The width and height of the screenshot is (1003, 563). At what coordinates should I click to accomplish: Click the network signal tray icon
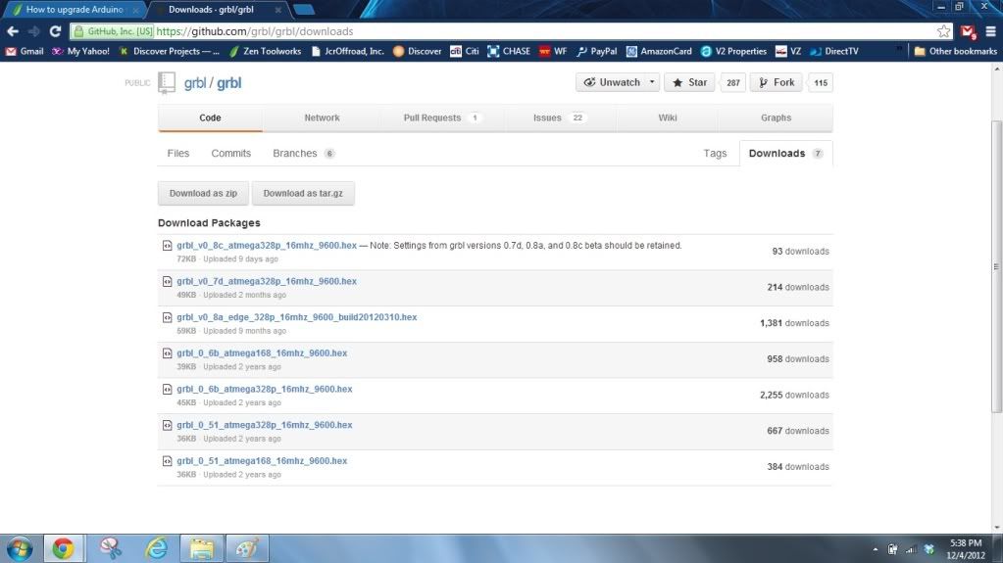pos(911,549)
